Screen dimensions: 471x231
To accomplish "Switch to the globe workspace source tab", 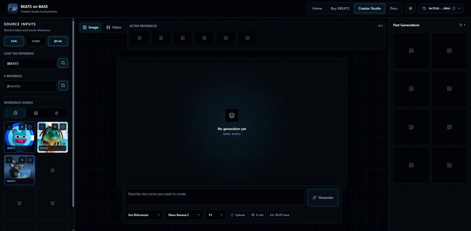I will [36, 113].
